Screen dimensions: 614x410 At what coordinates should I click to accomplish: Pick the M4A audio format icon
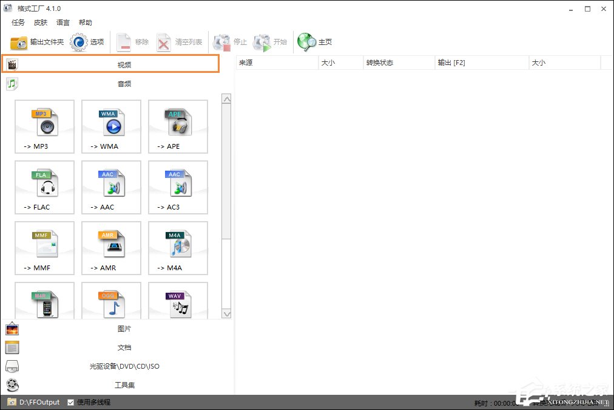[x=178, y=248]
